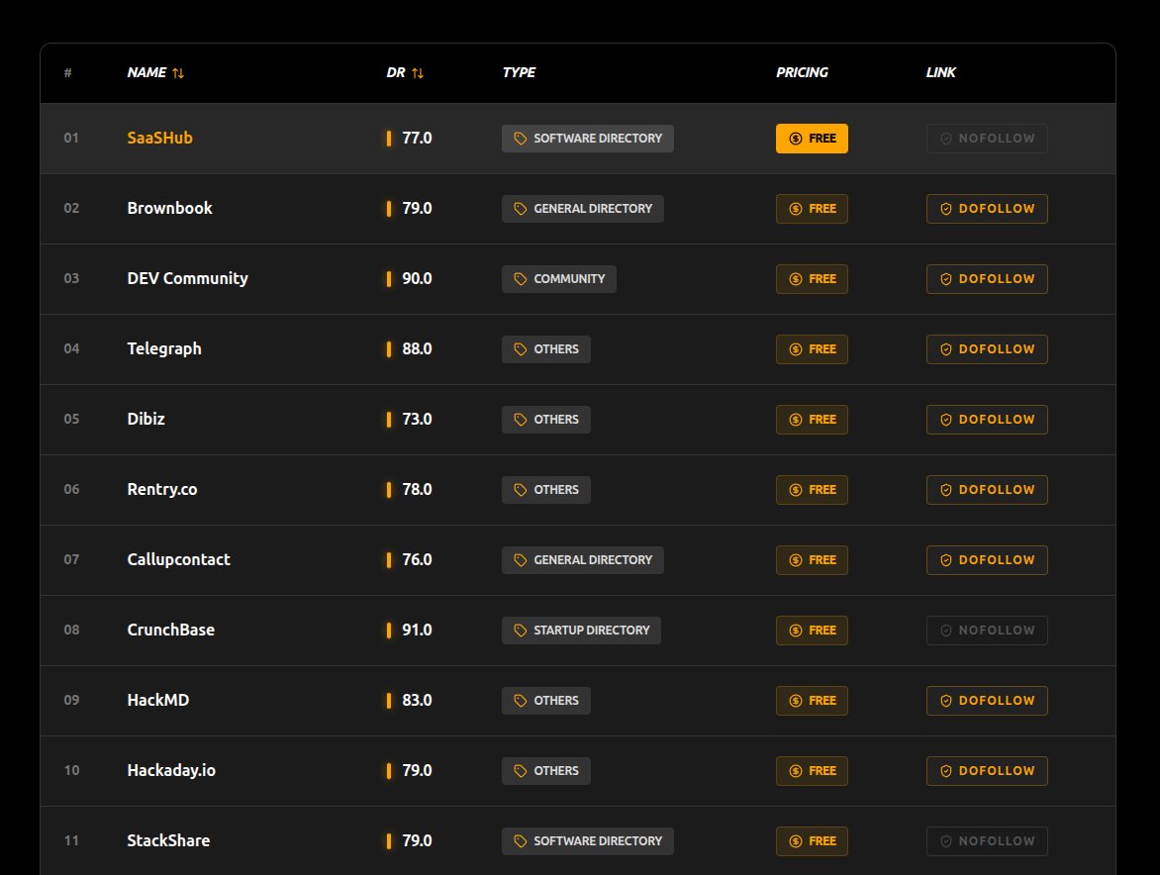Click the DOFOLLOW badge for DEV Community
The height and width of the screenshot is (875, 1160).
click(x=987, y=279)
